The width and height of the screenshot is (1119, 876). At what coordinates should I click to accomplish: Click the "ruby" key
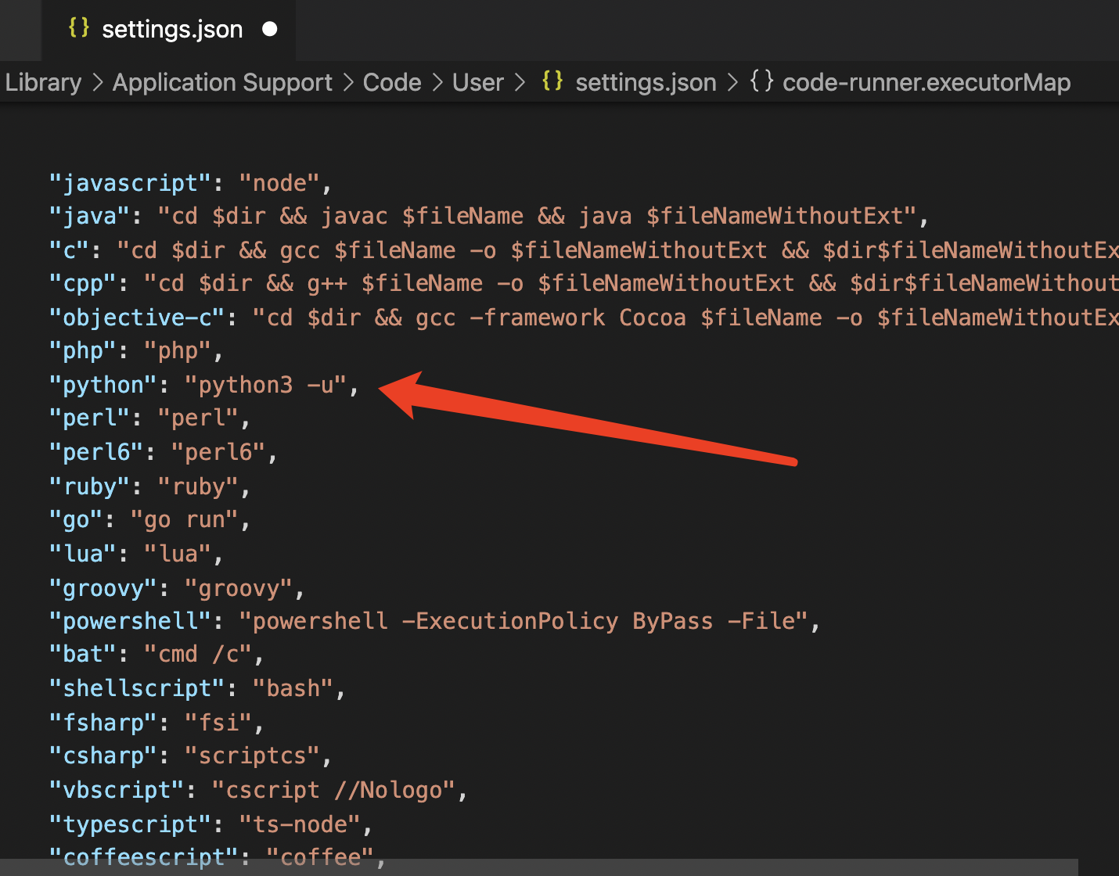[x=89, y=486]
